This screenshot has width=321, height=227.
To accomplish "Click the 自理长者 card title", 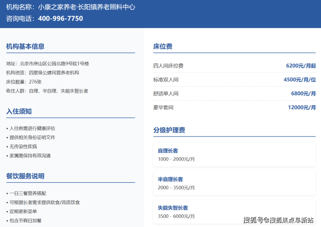I will 168,151.
